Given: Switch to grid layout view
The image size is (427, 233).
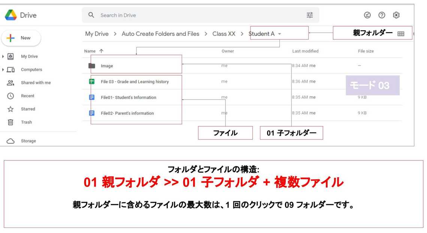Looking at the screenshot, I should pos(401,34).
